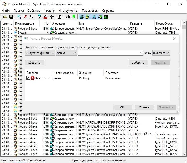Click the Операция column header
The width and height of the screenshot is (187, 163).
click(x=63, y=23)
